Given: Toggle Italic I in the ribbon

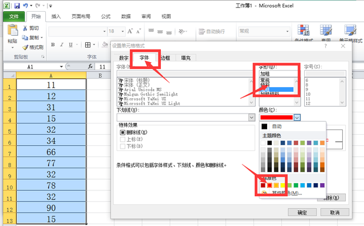Looking at the screenshot, I should click(x=62, y=44).
